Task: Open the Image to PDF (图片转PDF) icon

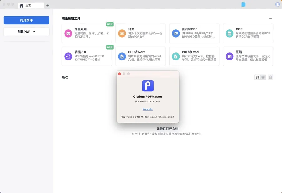Action: point(176,34)
